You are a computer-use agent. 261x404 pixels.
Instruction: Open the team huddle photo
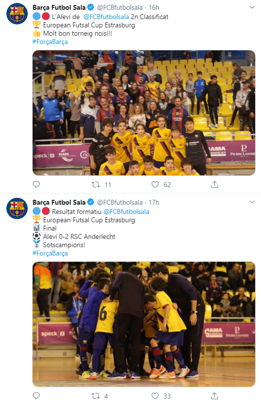pos(144,324)
